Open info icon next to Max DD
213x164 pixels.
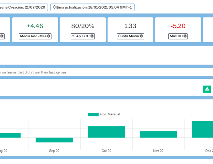click(185, 36)
